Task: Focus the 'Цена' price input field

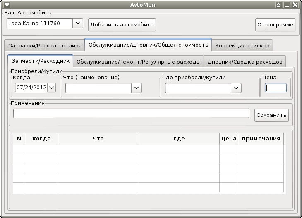Action: pyautogui.click(x=276, y=88)
